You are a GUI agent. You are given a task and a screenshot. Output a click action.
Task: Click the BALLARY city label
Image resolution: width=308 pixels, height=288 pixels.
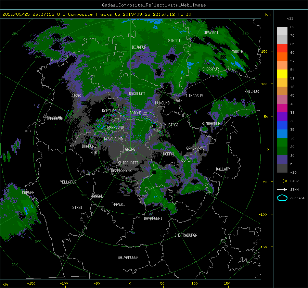(x=223, y=169)
